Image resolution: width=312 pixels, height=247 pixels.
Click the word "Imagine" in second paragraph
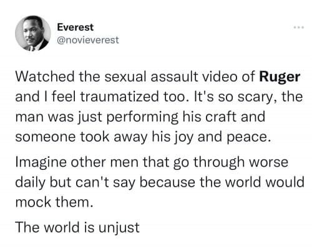pos(41,162)
